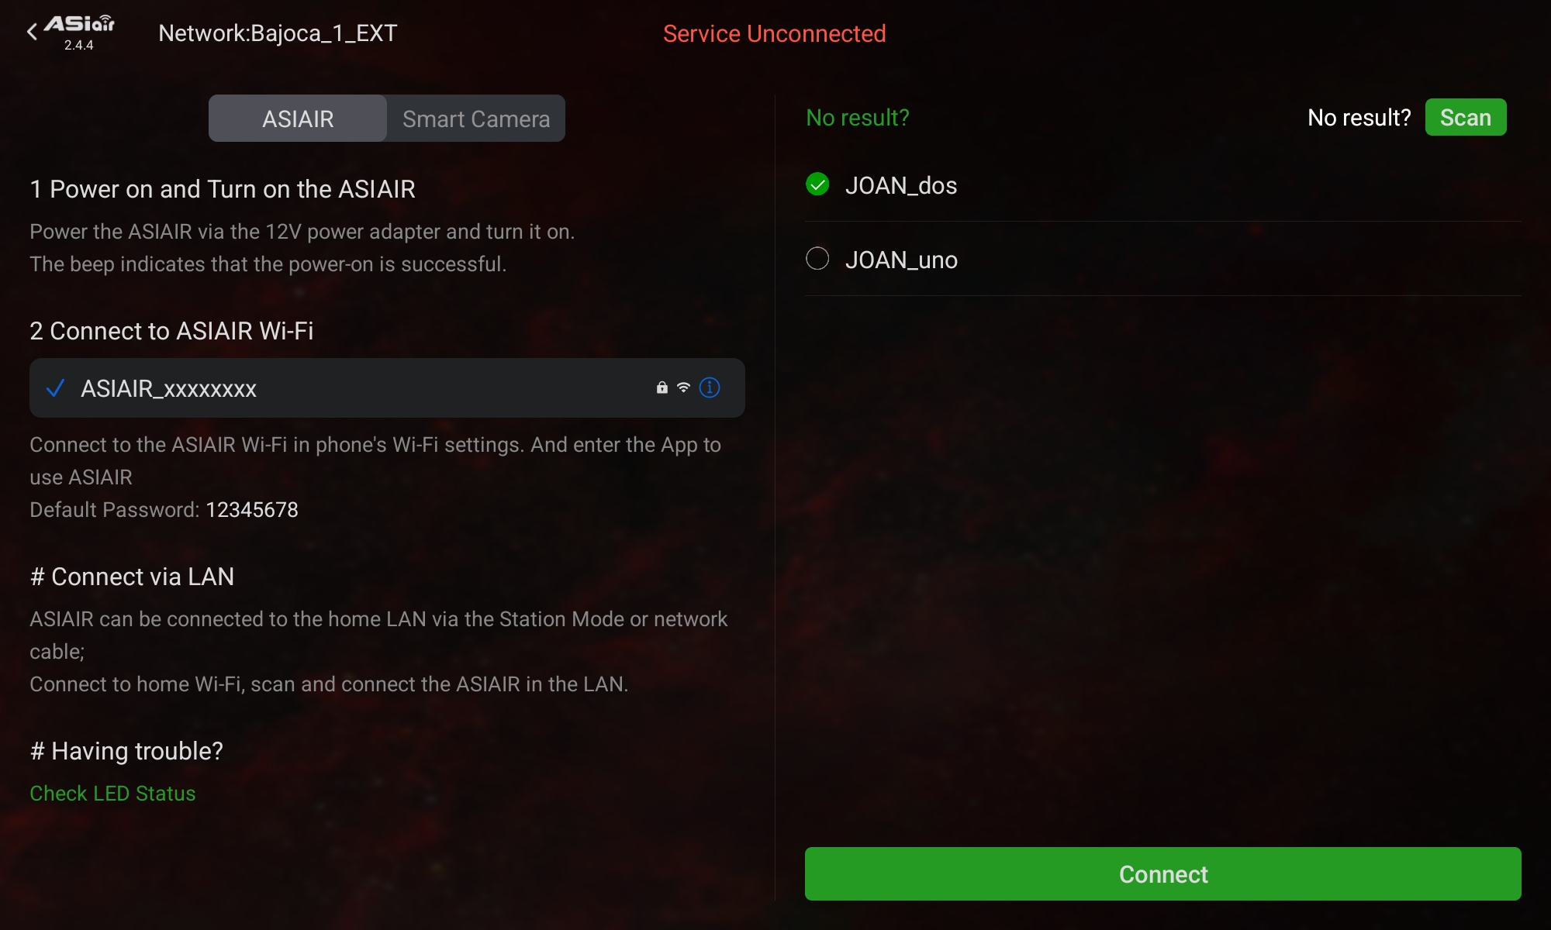Click the green No result? link
This screenshot has width=1551, height=930.
pyautogui.click(x=857, y=118)
